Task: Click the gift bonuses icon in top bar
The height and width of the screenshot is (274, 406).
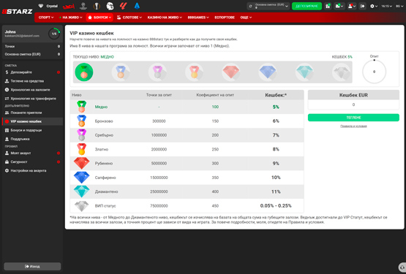Action: point(328,6)
